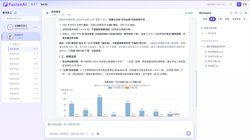Click the Workspace header icon next to mail
This screenshot has height=140, width=250.
click(x=241, y=13)
